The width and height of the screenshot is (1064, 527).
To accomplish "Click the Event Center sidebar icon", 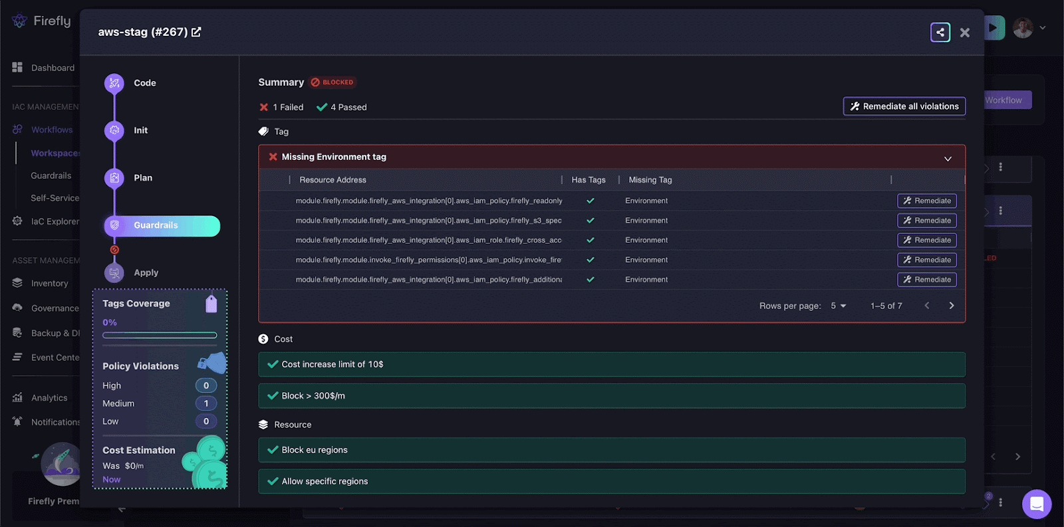I will pyautogui.click(x=17, y=357).
